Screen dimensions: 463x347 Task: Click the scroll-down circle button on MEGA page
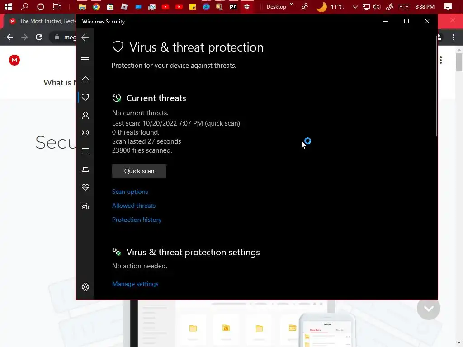coord(429,308)
